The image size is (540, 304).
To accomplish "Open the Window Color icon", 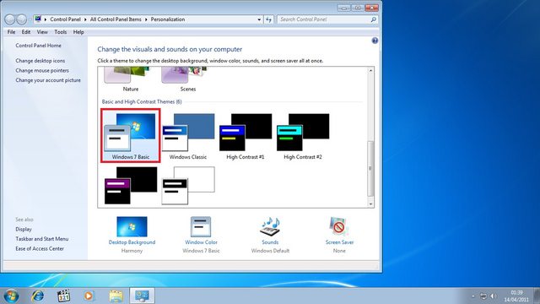I will click(x=201, y=227).
